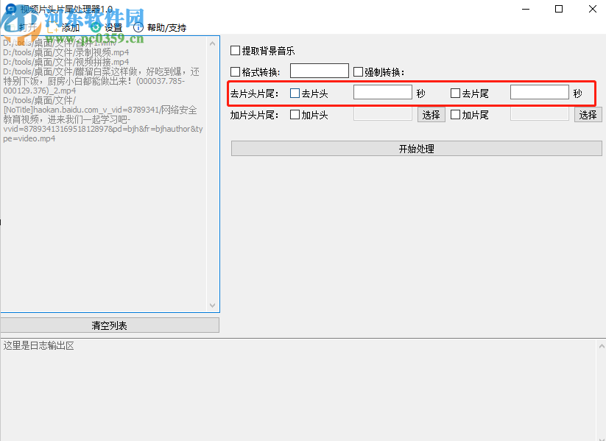
Task: Enable the 加片头 checkbox
Action: click(295, 115)
